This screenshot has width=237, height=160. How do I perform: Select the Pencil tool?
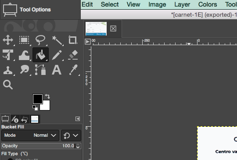[57, 55]
